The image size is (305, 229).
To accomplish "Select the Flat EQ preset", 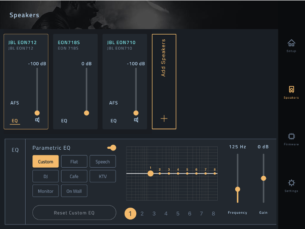I will [x=74, y=161].
